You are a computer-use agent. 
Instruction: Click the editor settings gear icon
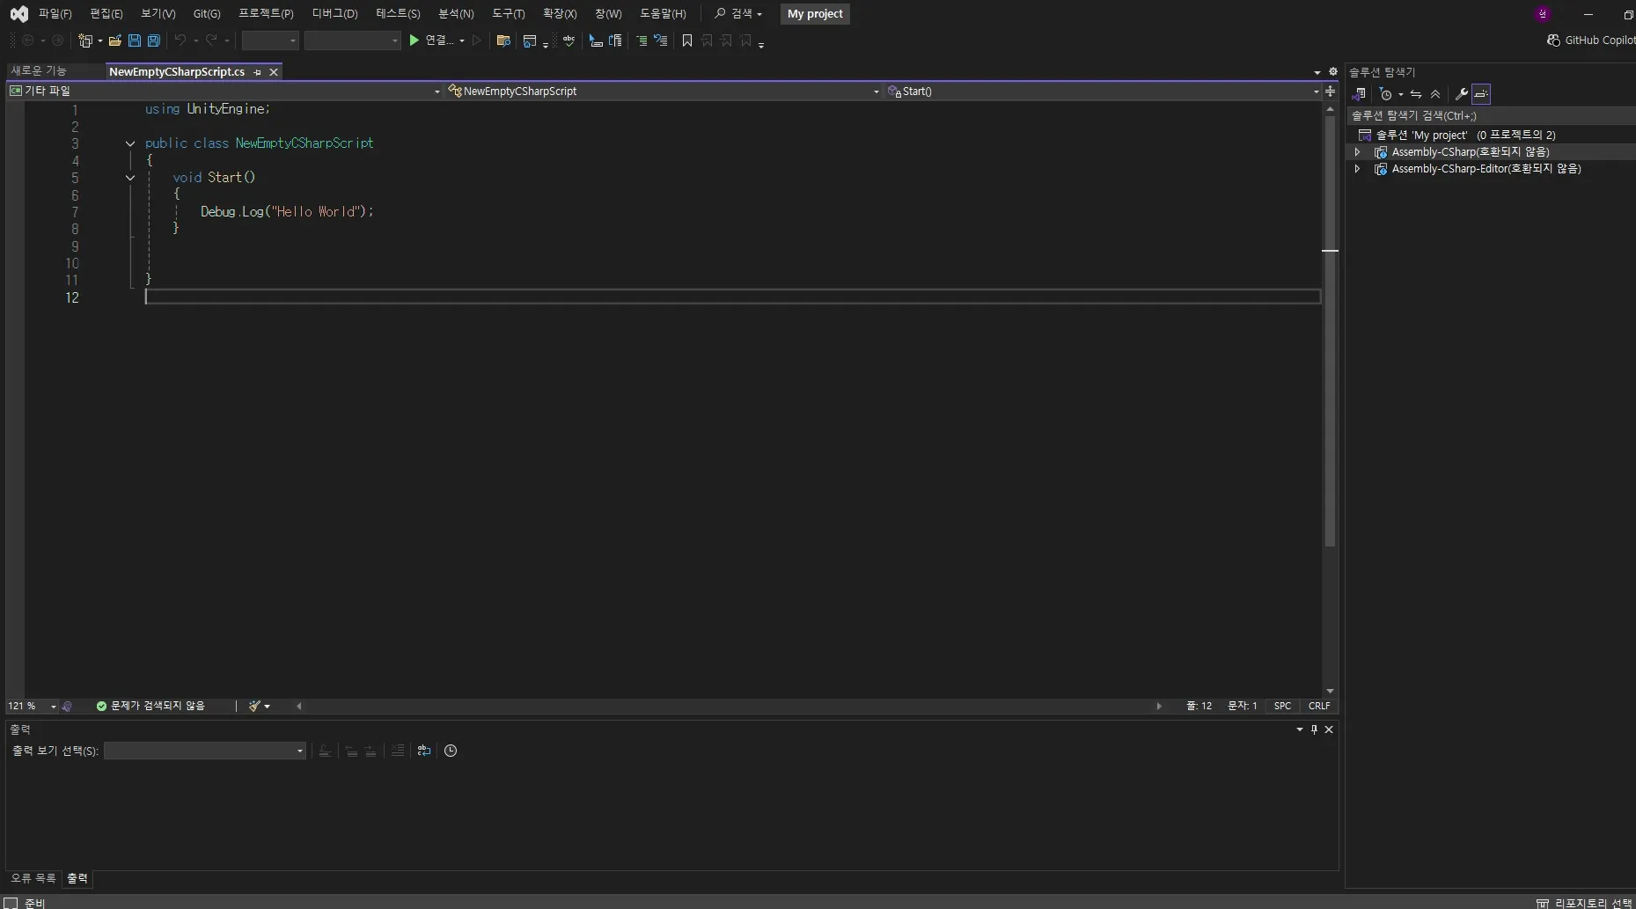[x=1332, y=72]
